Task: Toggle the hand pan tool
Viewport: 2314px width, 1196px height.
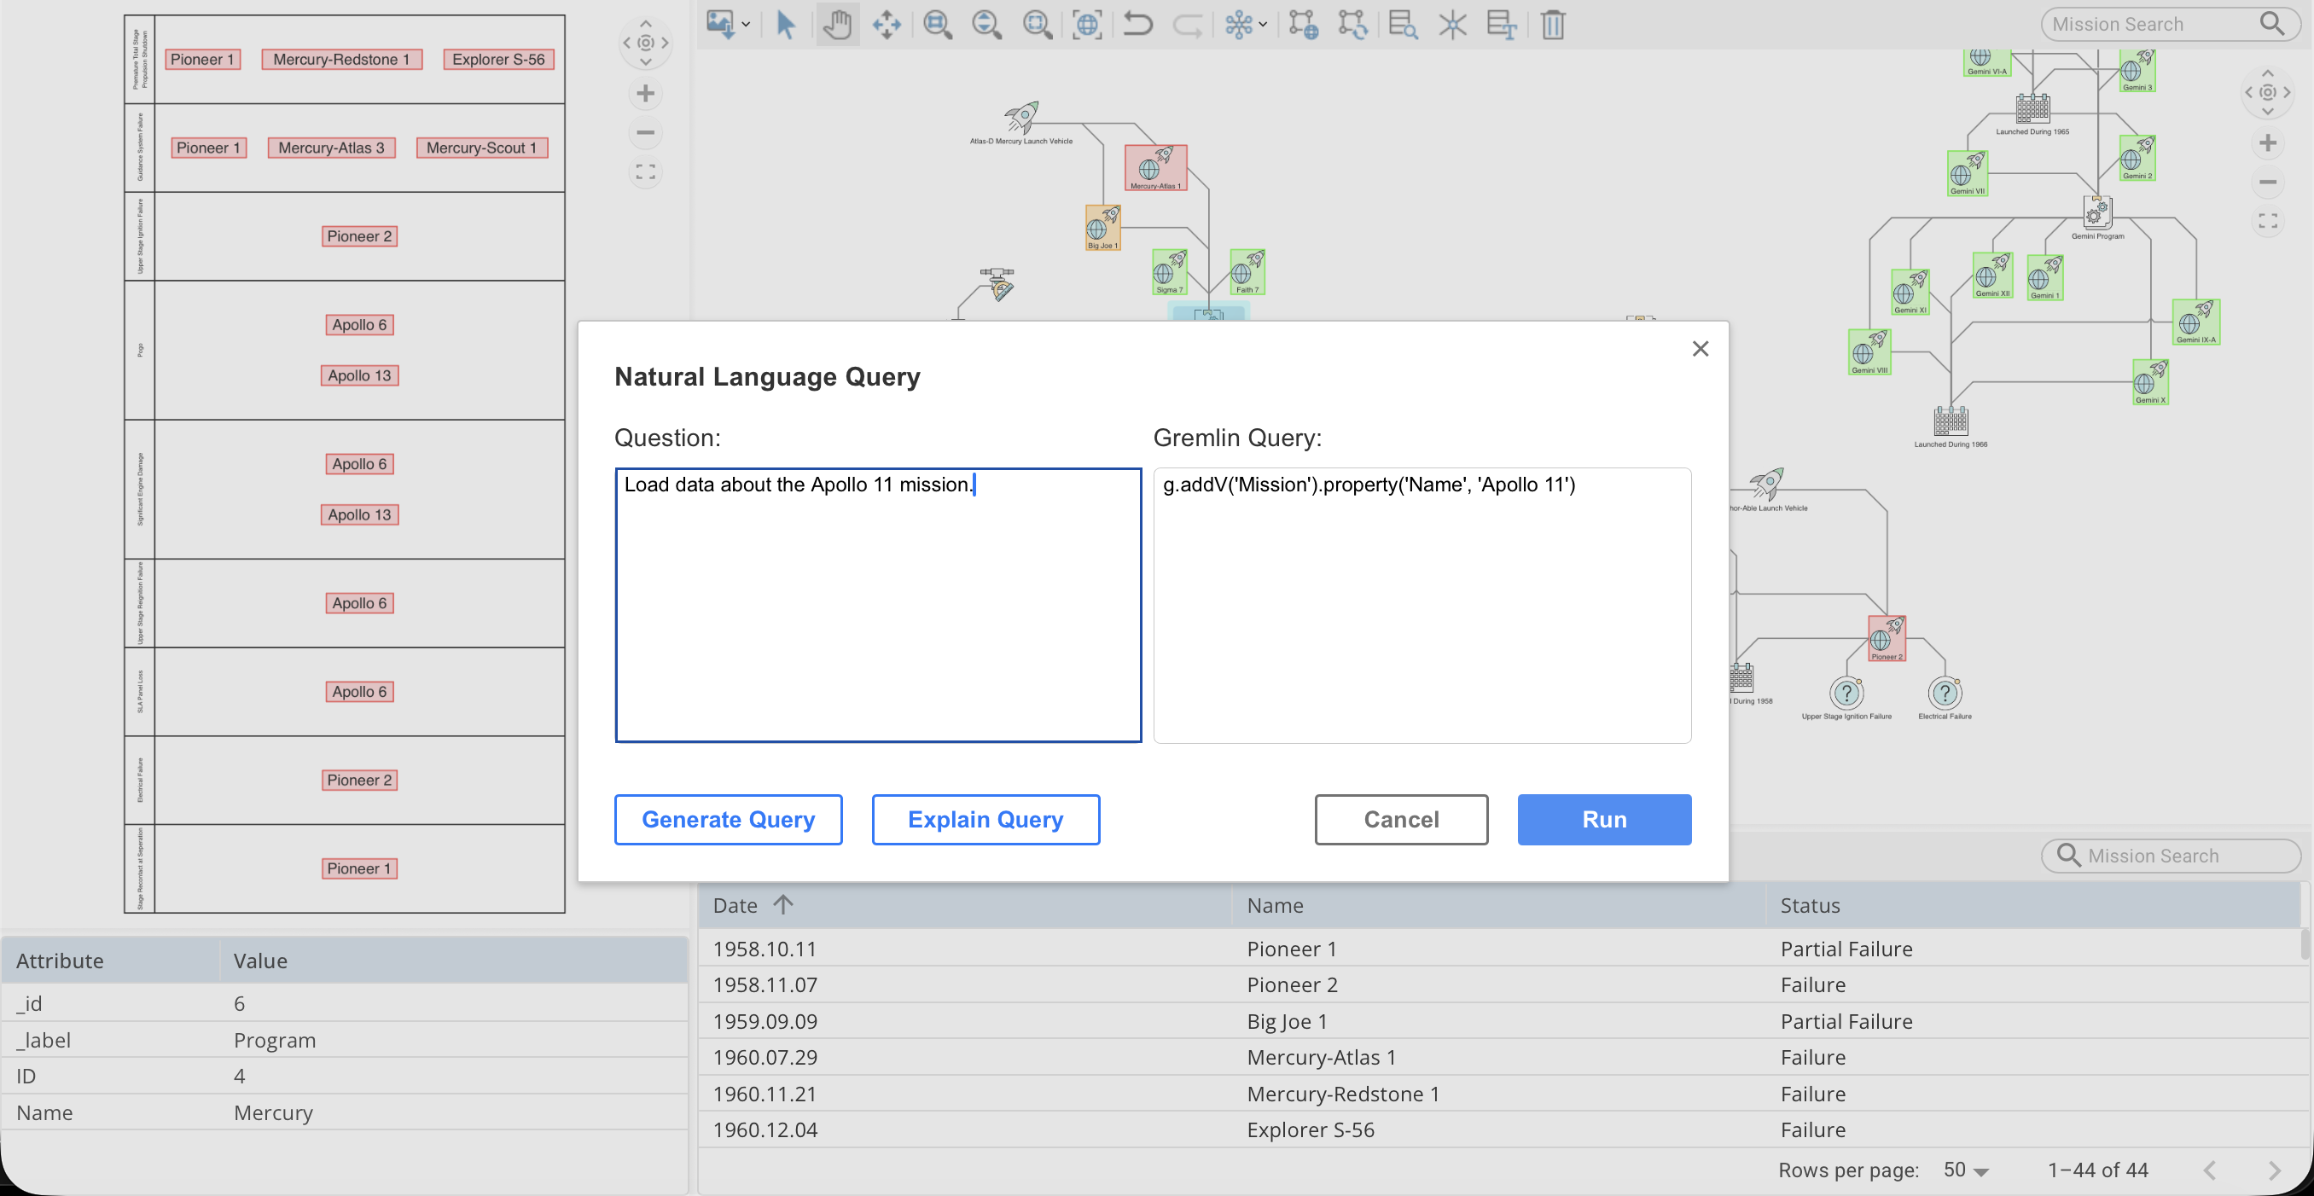Action: [x=837, y=24]
